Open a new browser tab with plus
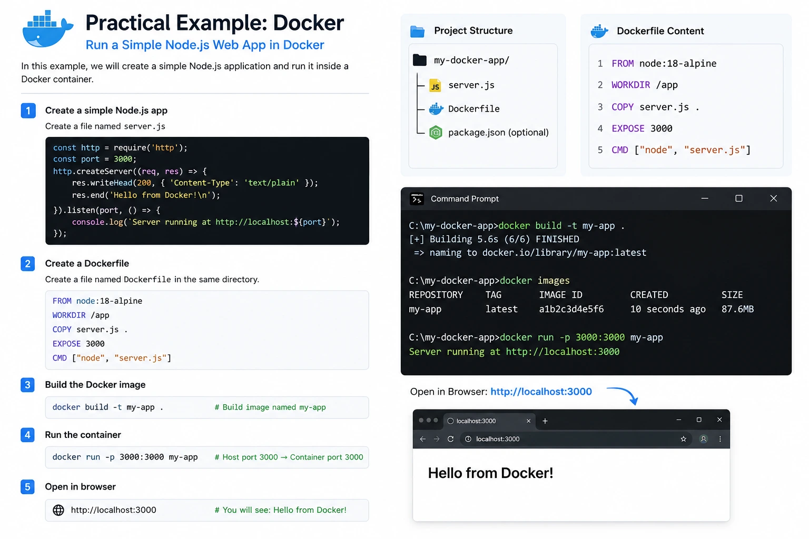The height and width of the screenshot is (539, 809). (x=545, y=421)
